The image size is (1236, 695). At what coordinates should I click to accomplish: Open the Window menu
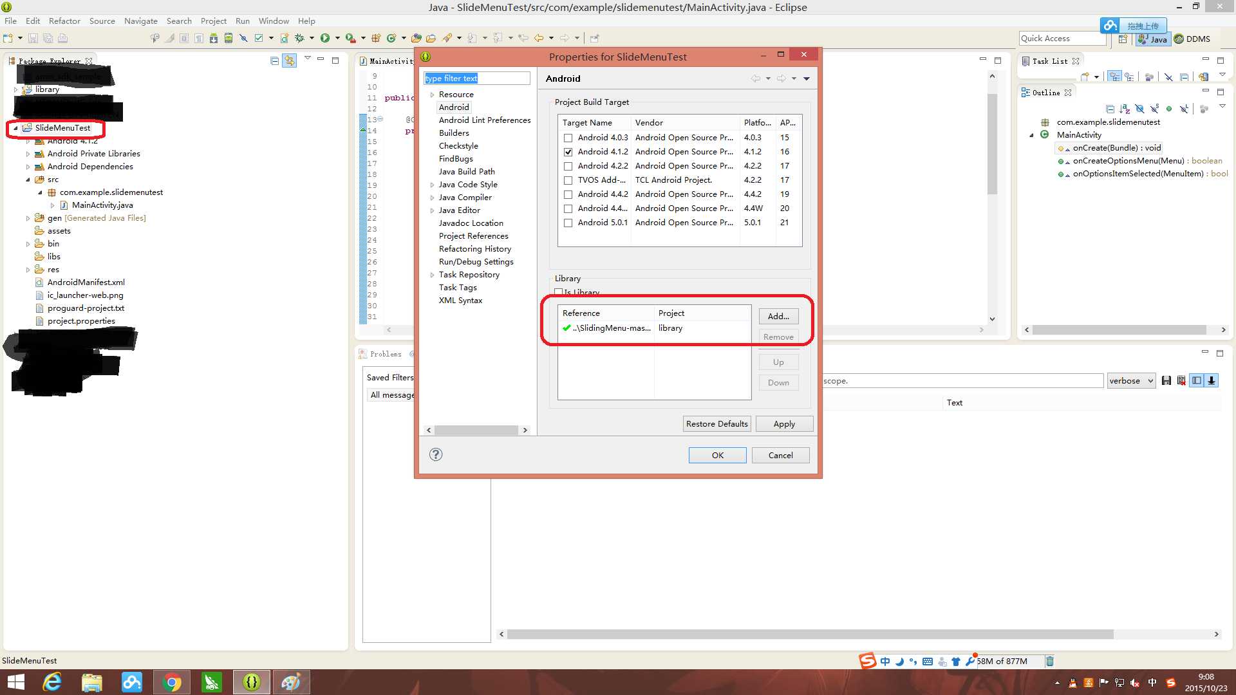(x=274, y=21)
